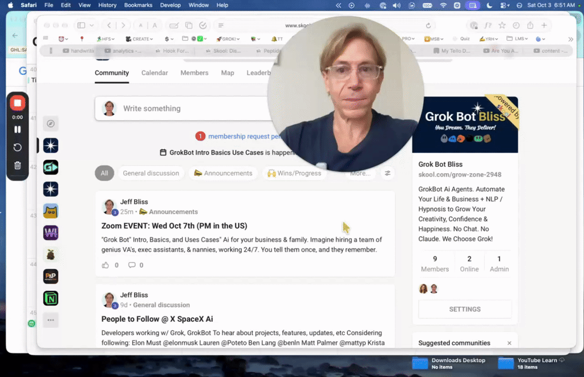
Task: Click the filter settings icon beside More
Action: 387,173
